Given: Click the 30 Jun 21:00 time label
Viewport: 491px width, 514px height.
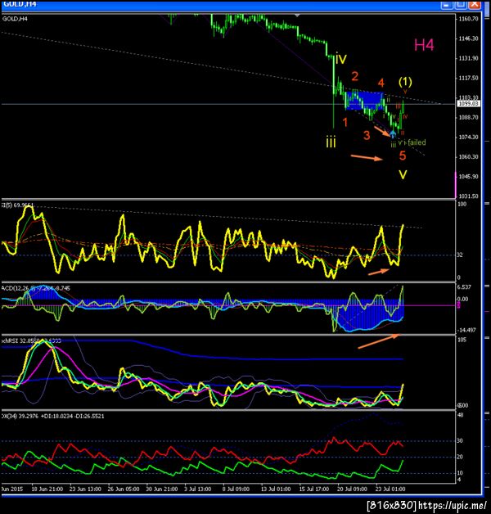Looking at the screenshot, I should (161, 489).
